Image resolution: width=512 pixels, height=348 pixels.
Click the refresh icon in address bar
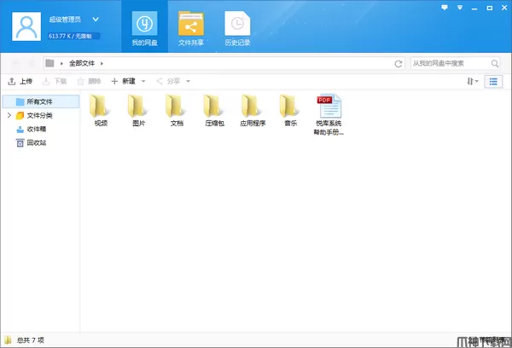click(399, 64)
